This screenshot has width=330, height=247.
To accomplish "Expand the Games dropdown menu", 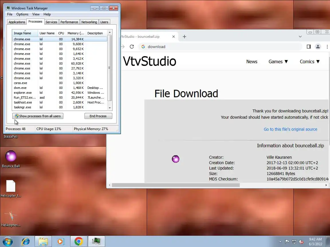I will pyautogui.click(x=278, y=61).
